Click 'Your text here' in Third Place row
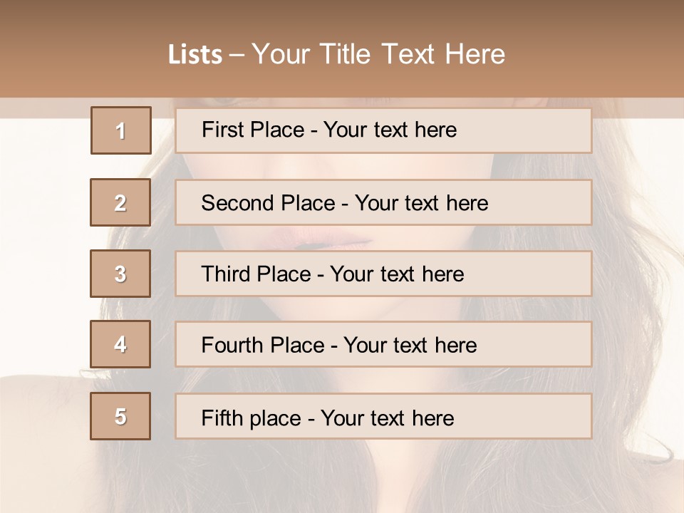684x513 pixels. [x=397, y=274]
